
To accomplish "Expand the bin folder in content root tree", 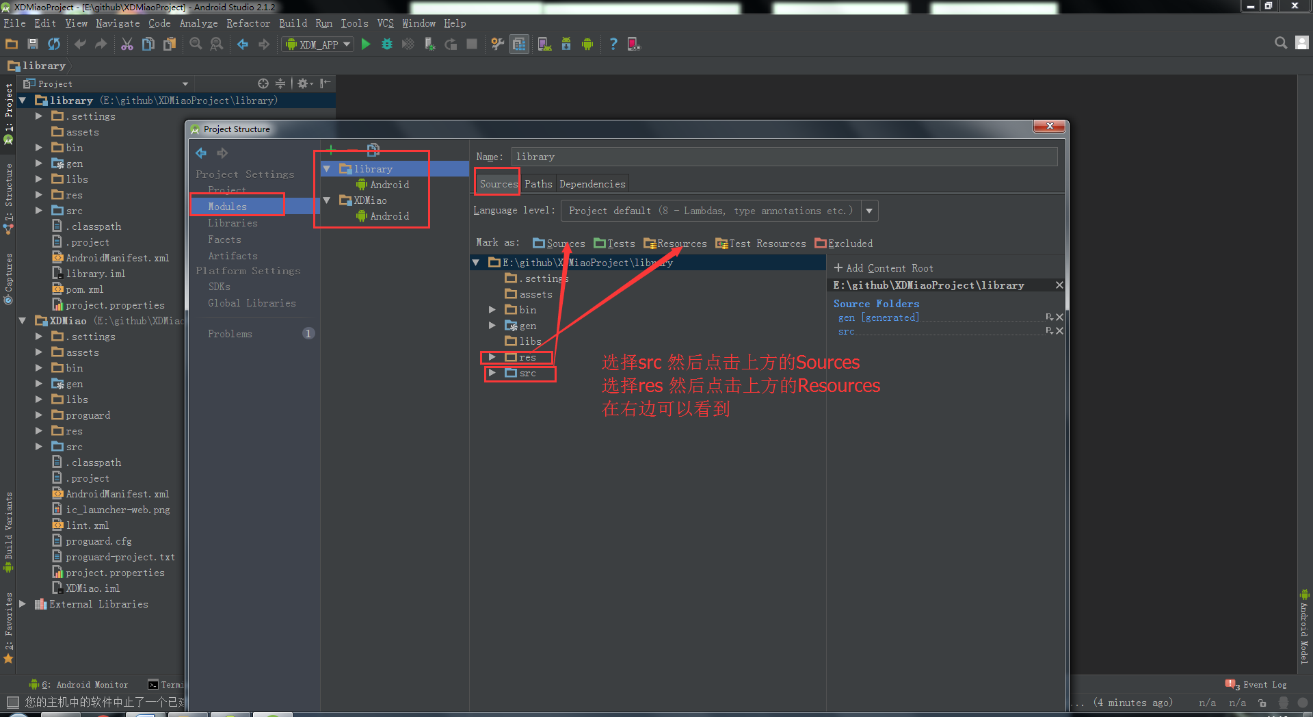I will (492, 310).
